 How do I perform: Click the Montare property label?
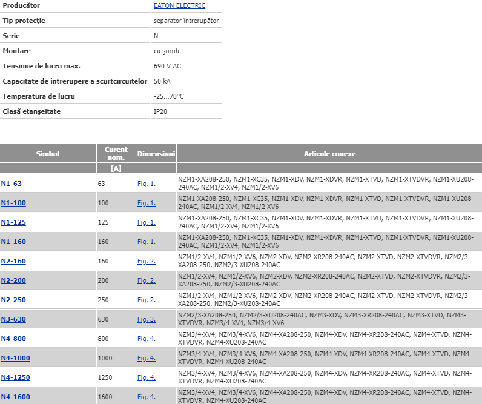[16, 51]
